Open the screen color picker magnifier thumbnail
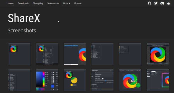Image resolution: width=174 pixels, height=93 pixels. tap(75, 80)
